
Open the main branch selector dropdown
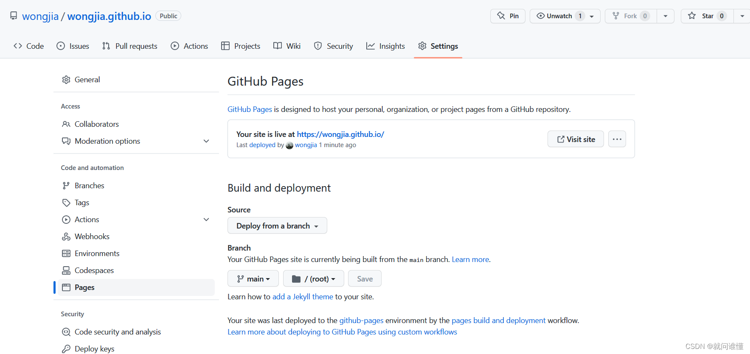[253, 279]
